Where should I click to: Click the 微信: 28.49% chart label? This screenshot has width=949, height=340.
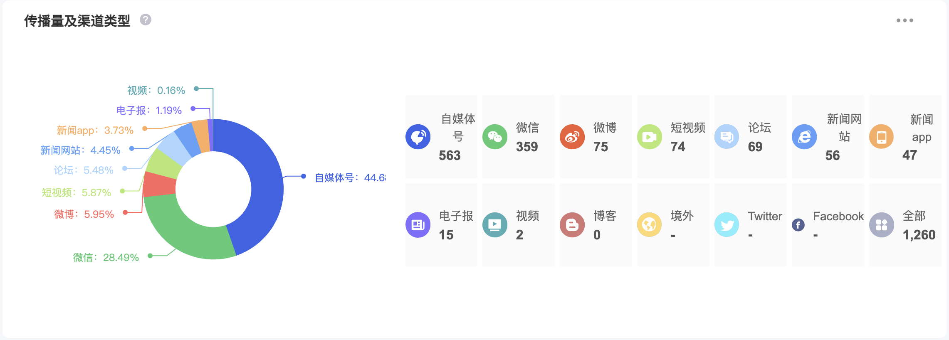click(106, 258)
